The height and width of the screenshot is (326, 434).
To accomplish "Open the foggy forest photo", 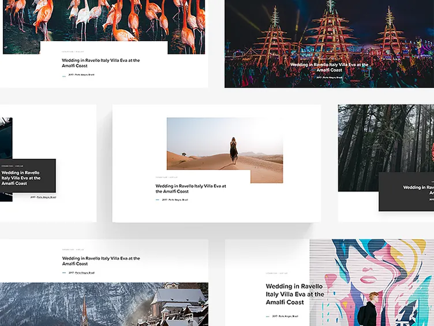I will coord(386,139).
